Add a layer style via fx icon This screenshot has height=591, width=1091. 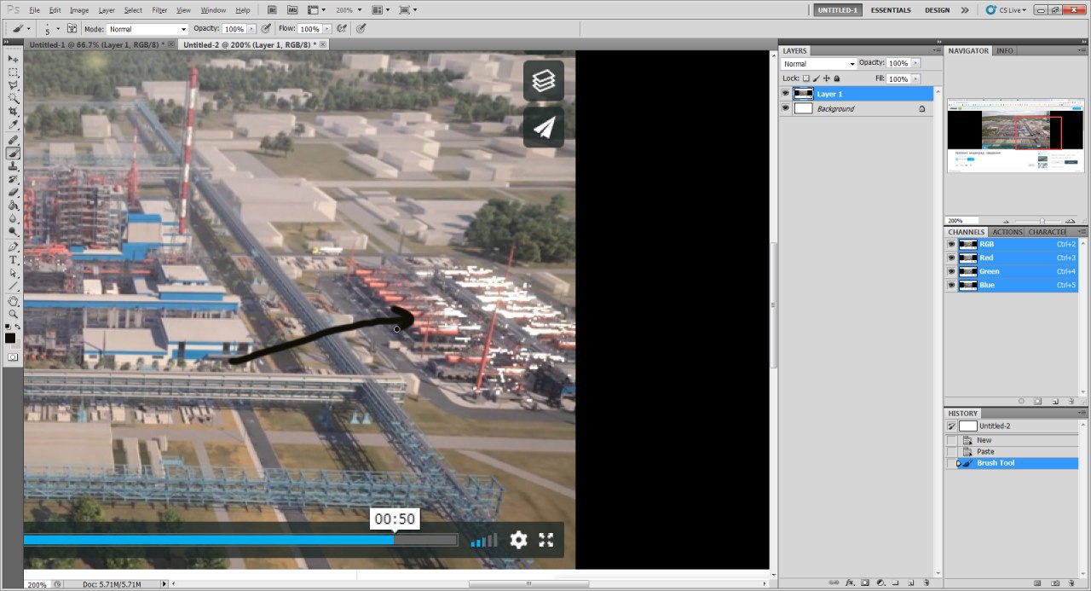[x=850, y=582]
